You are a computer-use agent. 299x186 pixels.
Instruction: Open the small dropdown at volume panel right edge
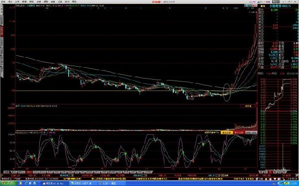coord(248,106)
